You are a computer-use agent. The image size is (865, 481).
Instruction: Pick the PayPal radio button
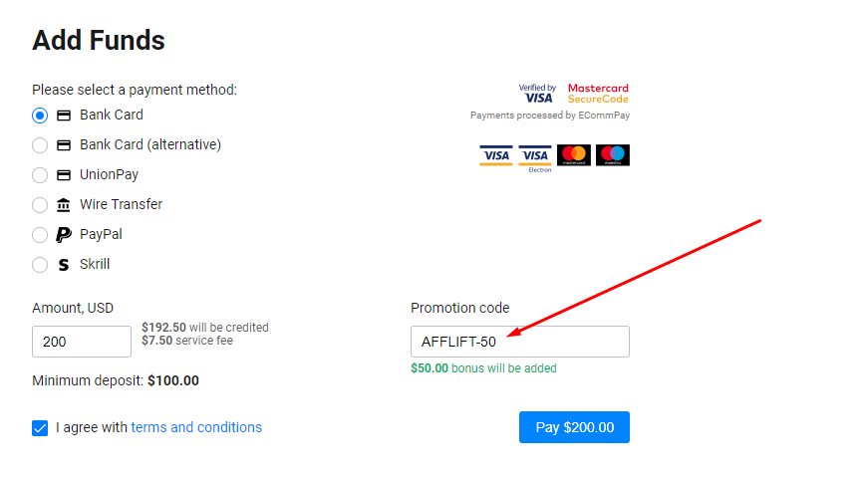pos(40,235)
